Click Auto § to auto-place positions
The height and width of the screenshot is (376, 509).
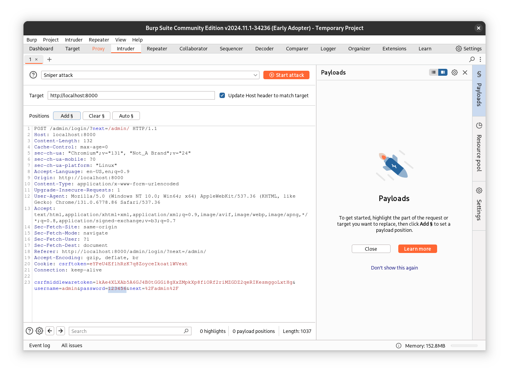(126, 116)
